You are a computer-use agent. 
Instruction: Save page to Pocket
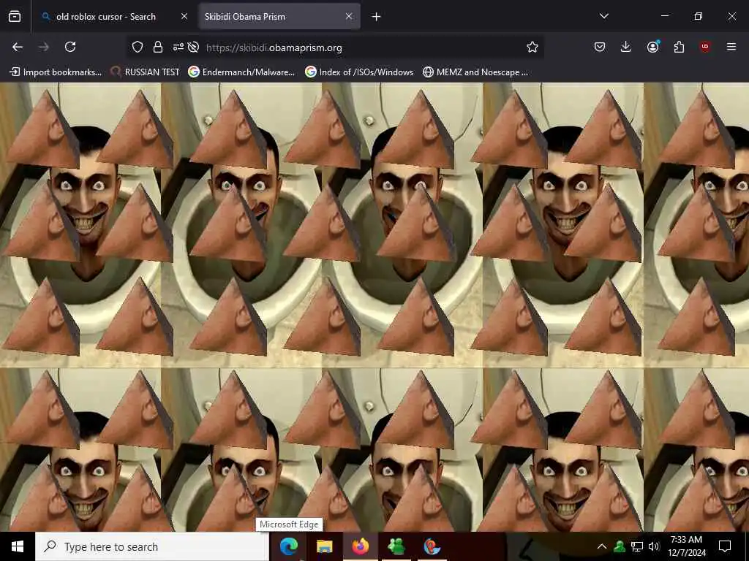click(600, 47)
